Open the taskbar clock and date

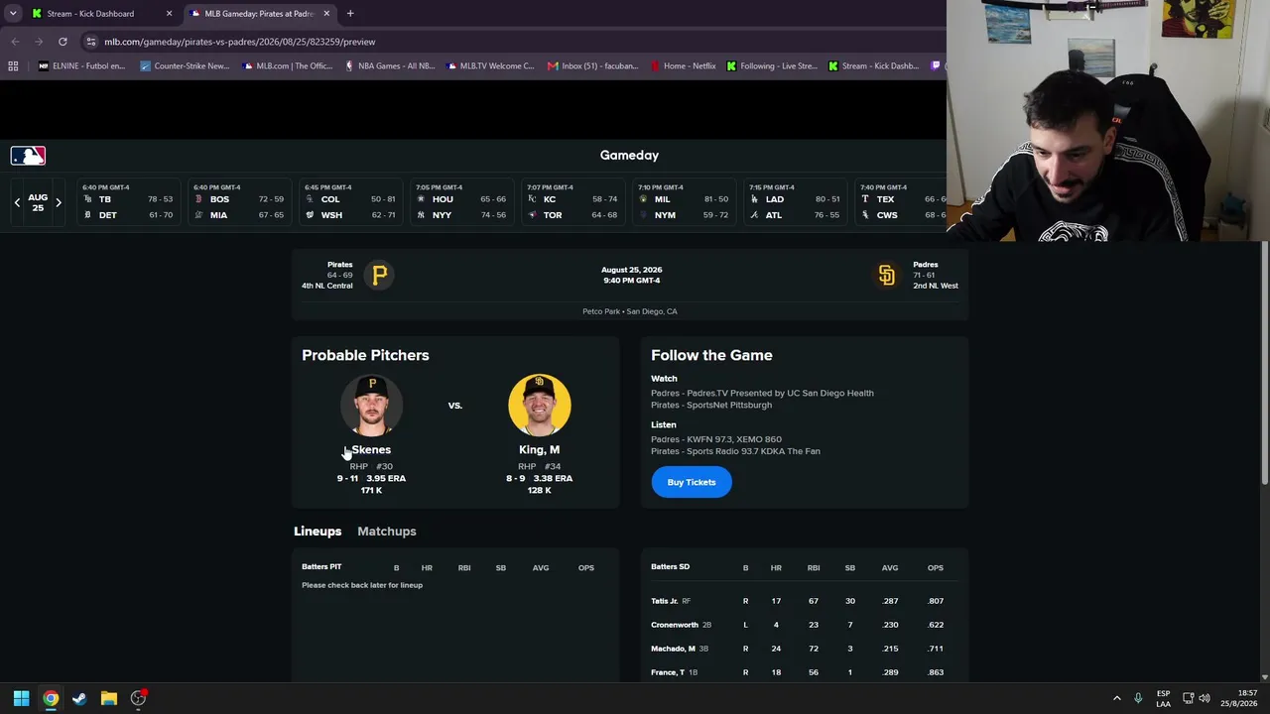pyautogui.click(x=1238, y=698)
